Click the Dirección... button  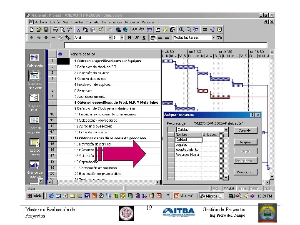245,172
